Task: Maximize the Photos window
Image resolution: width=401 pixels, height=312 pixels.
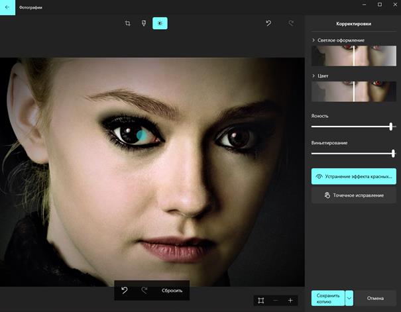Action: click(x=380, y=5)
